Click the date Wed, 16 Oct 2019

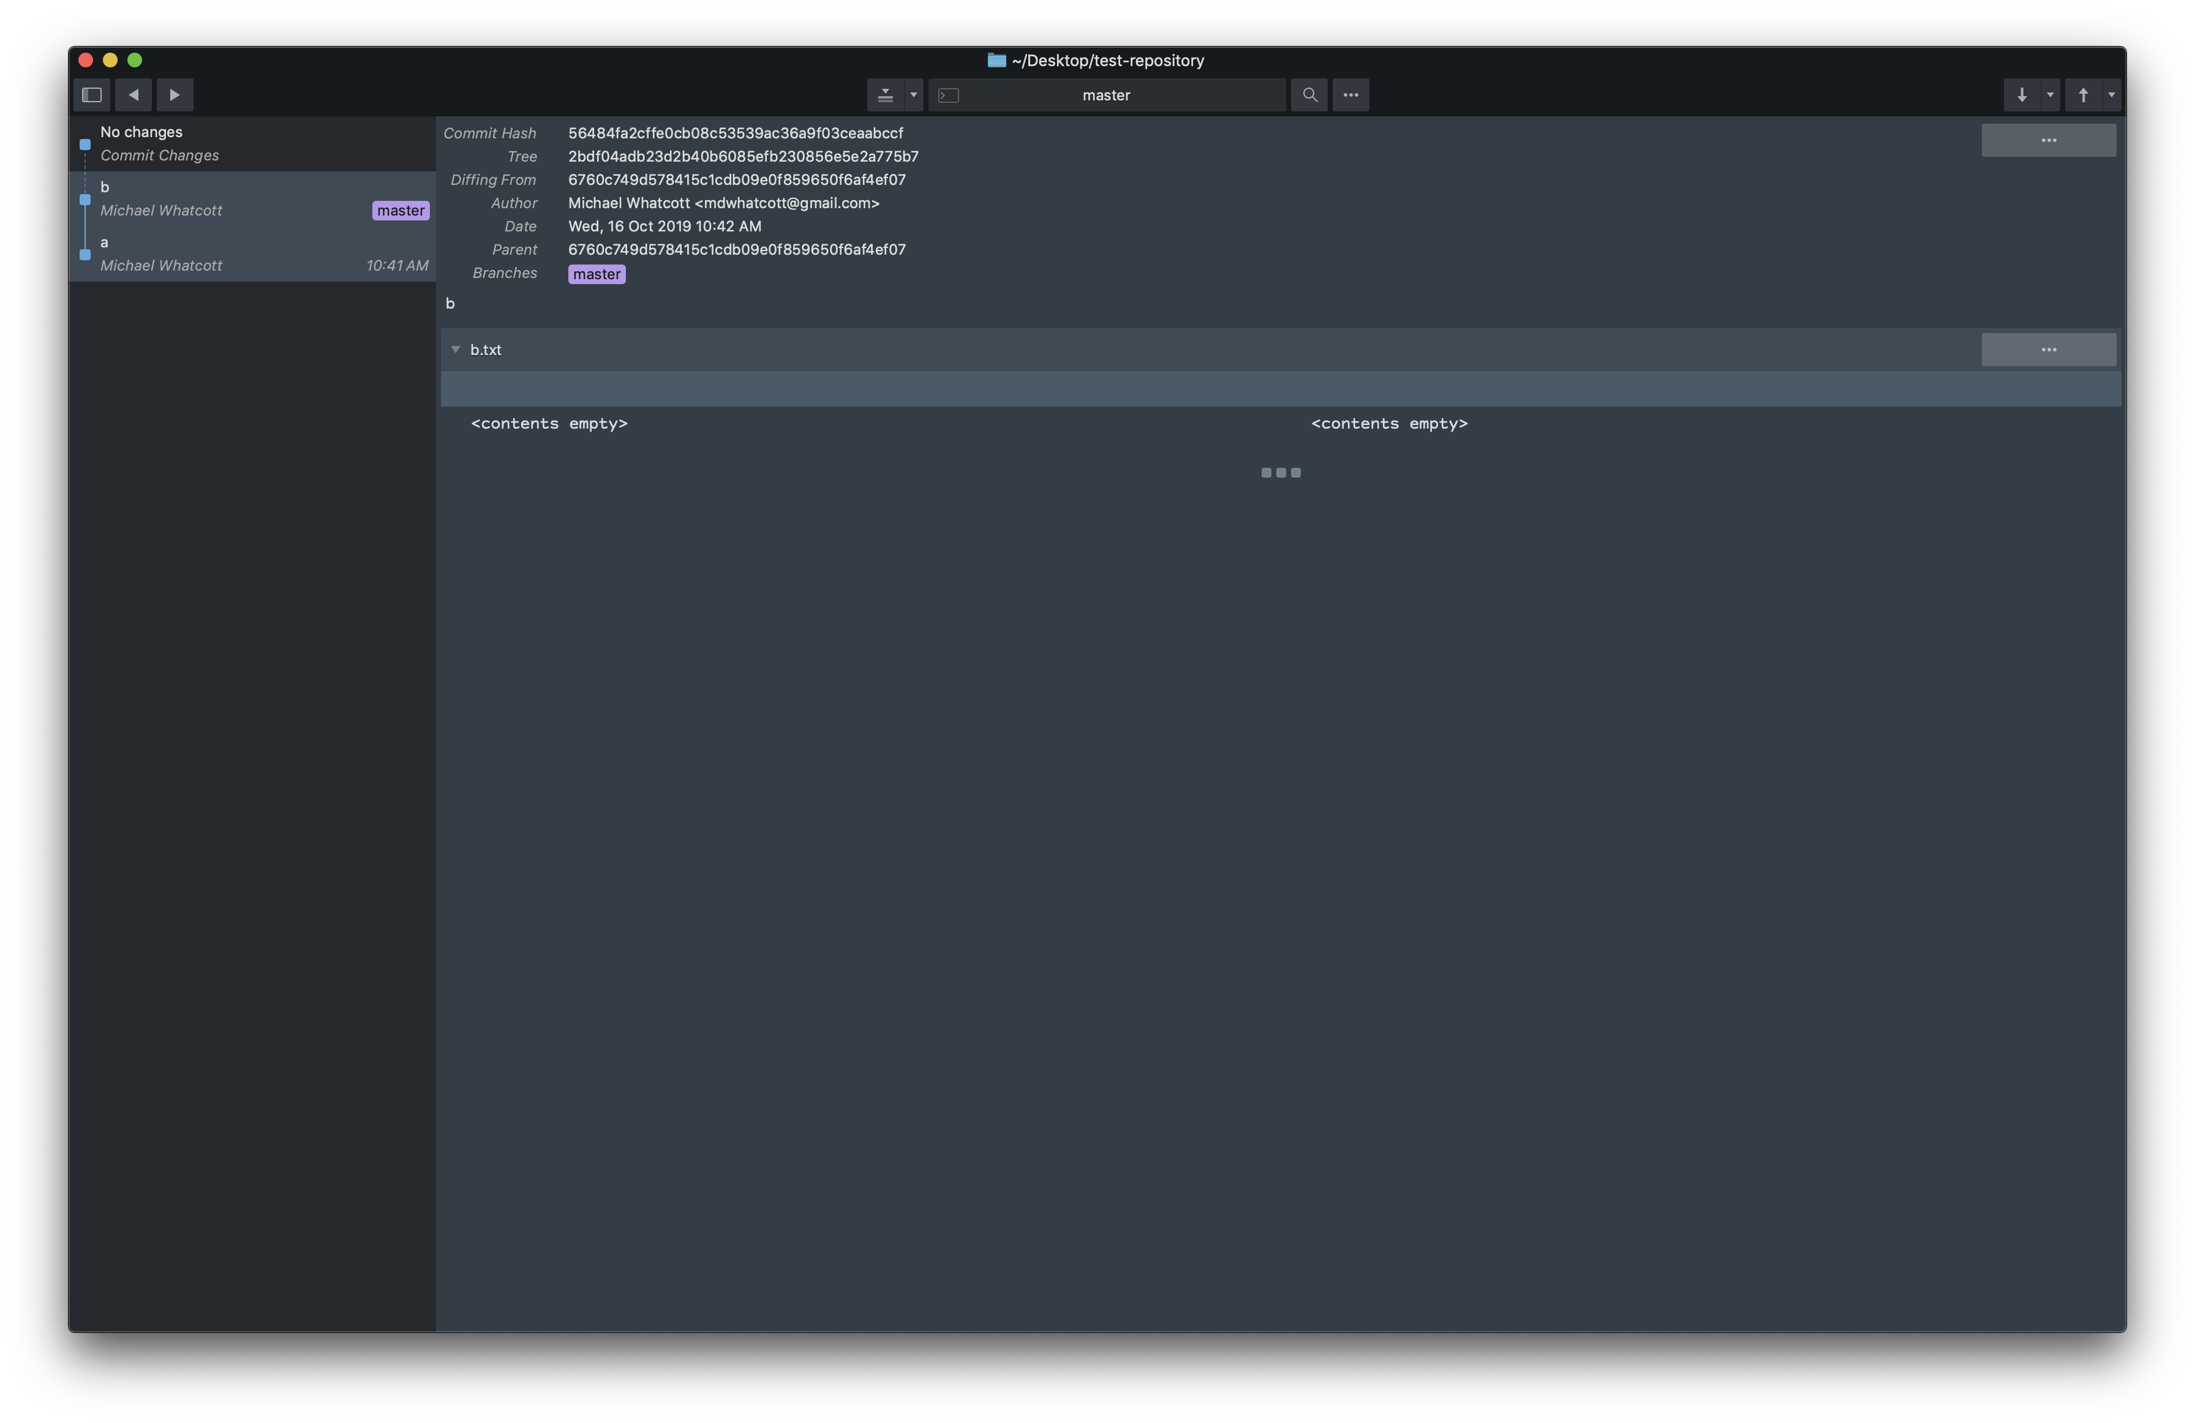click(x=665, y=227)
